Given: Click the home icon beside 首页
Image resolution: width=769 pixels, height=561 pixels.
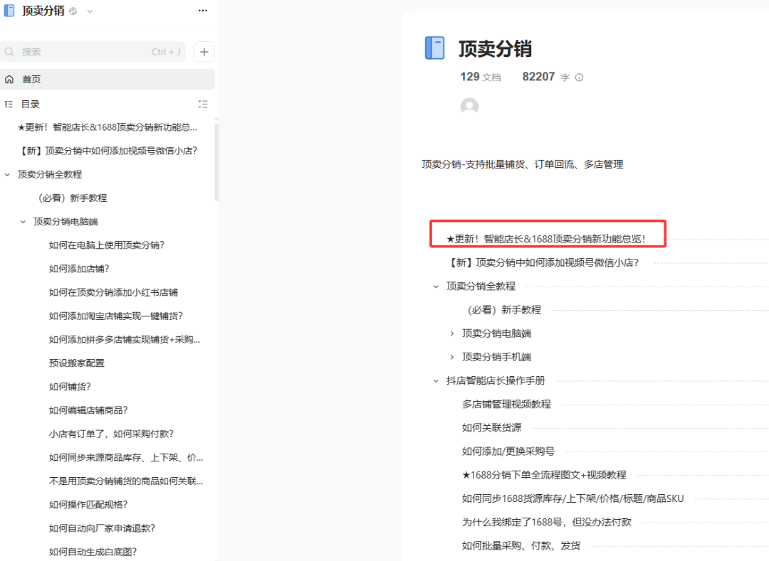Looking at the screenshot, I should [9, 80].
